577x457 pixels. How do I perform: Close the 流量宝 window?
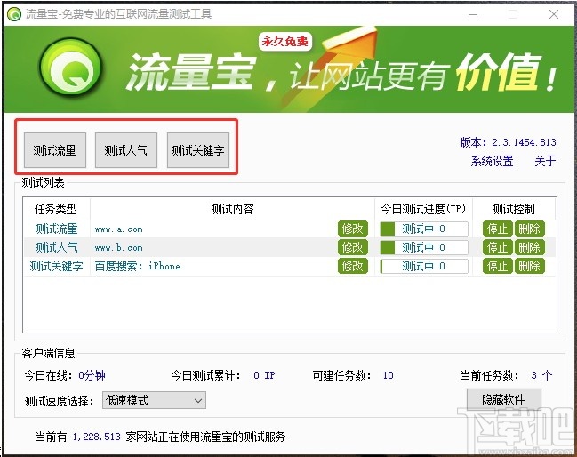tap(554, 14)
